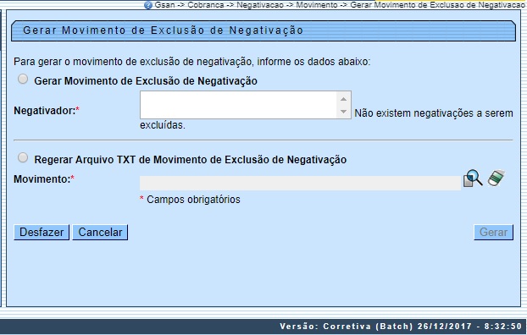Open the Movimento search magnifier icon

(x=473, y=178)
